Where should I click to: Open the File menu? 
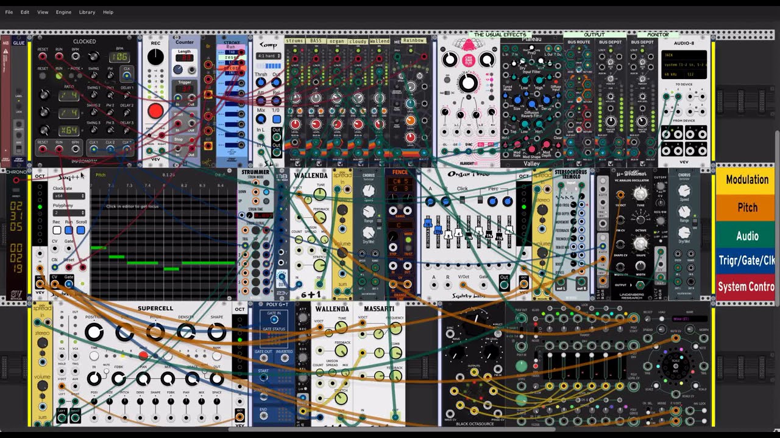(9, 12)
